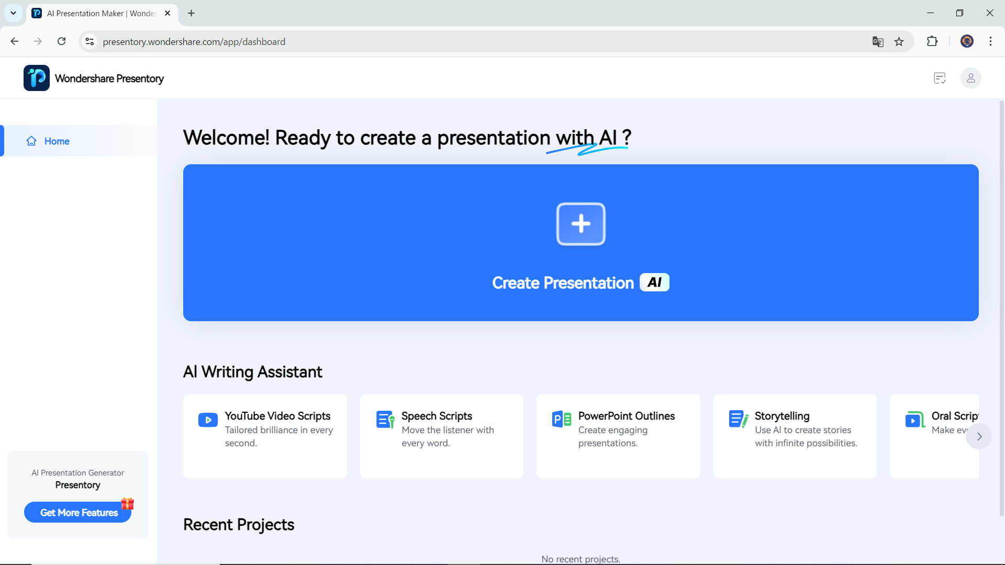Open the Chrome profile avatar

[x=967, y=41]
